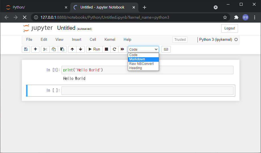This screenshot has width=261, height=153.
Task: Open a new browser tab
Action: point(145,7)
